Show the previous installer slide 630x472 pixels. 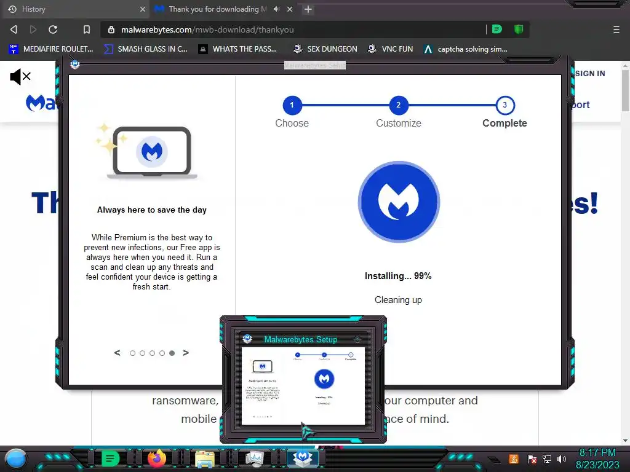tap(117, 353)
